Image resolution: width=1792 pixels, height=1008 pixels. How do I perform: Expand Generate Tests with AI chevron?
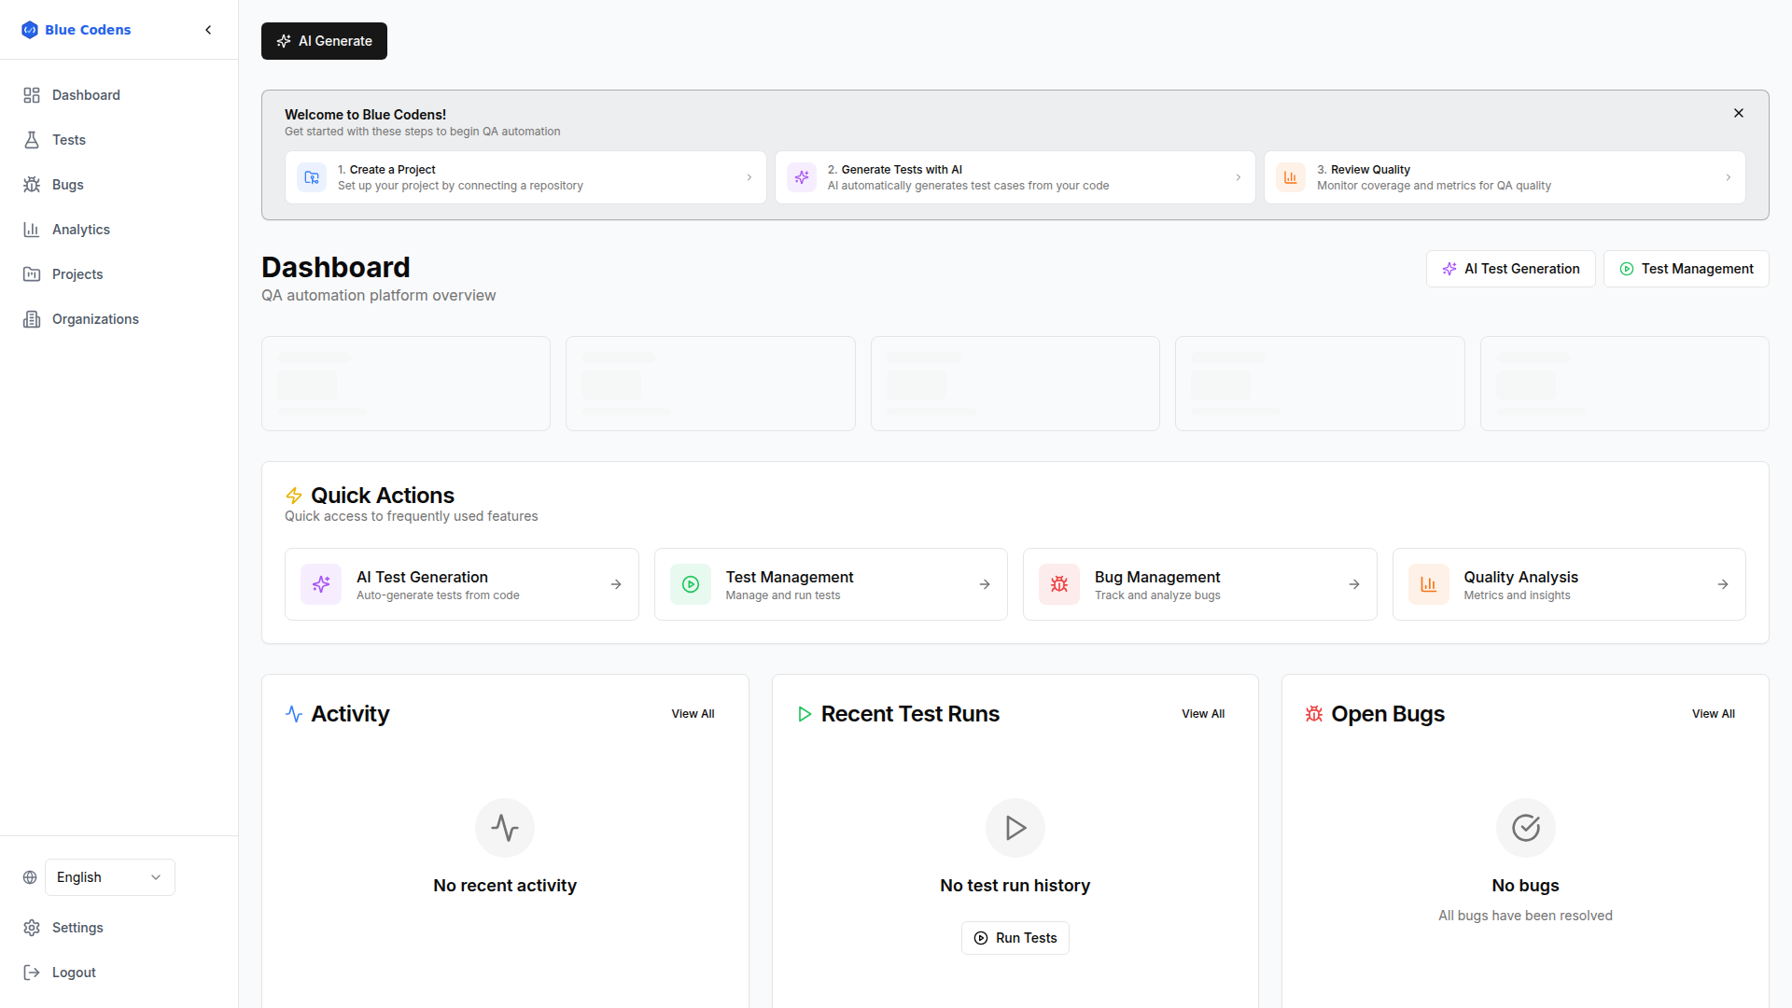pos(1239,177)
